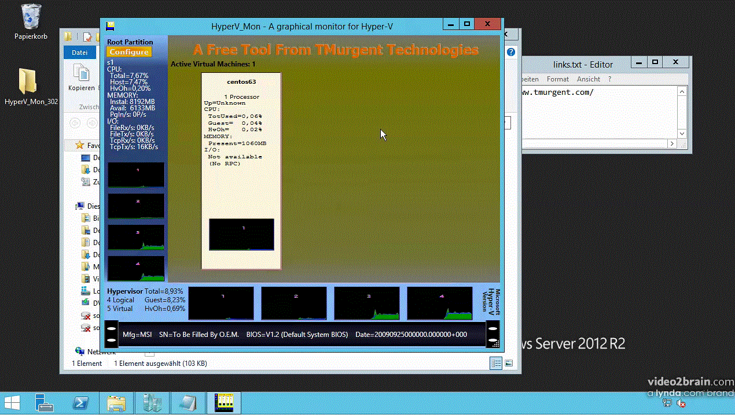735x415 pixels.
Task: Switch Explorer to details view icon
Action: point(496,363)
